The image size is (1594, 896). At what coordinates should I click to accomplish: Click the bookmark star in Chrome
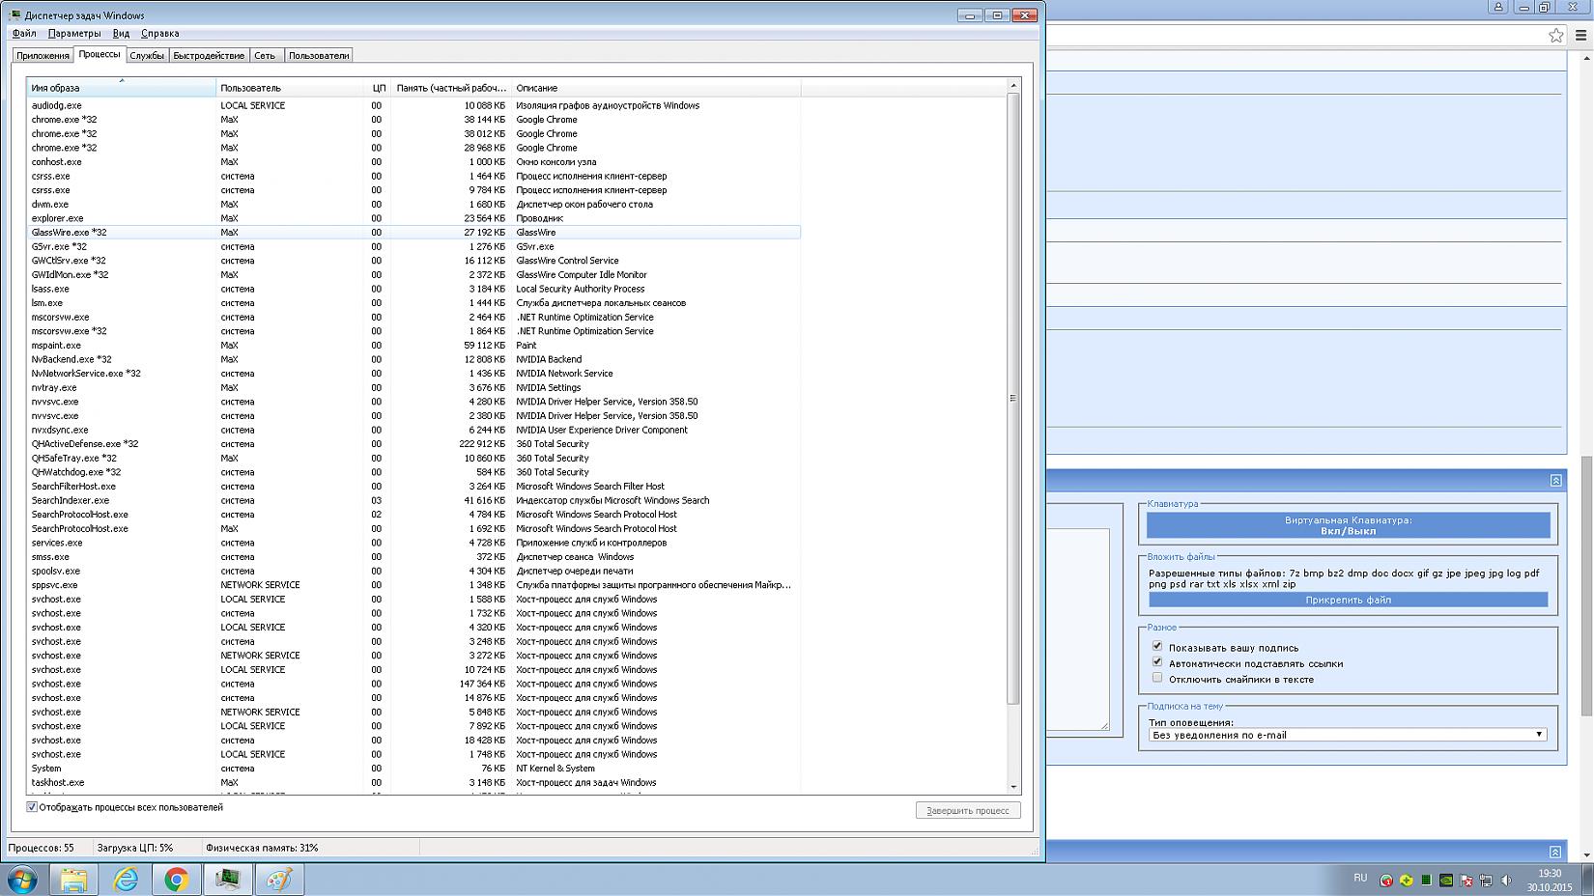click(x=1555, y=36)
